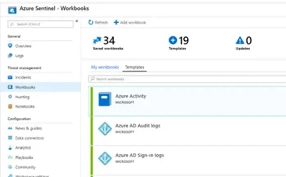This screenshot has width=286, height=177.
Task: Click the Analytics flask icon
Action: pyautogui.click(x=10, y=148)
